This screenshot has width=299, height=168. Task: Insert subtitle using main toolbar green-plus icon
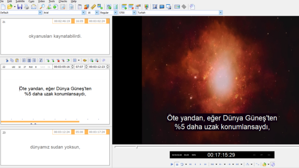124,7
